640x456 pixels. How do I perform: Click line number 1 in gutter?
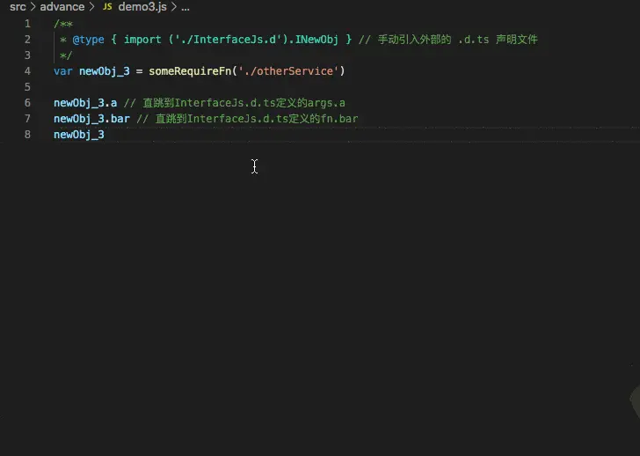(27, 24)
